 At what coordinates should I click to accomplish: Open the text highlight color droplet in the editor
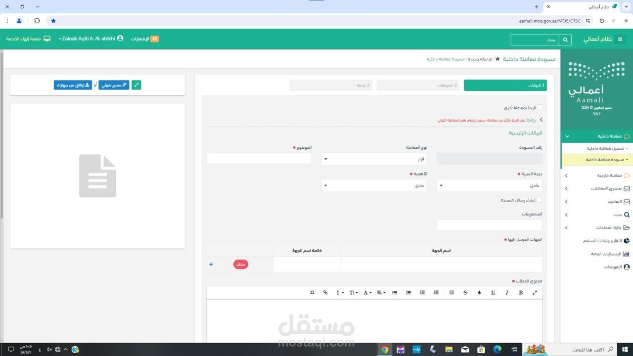coord(479,293)
